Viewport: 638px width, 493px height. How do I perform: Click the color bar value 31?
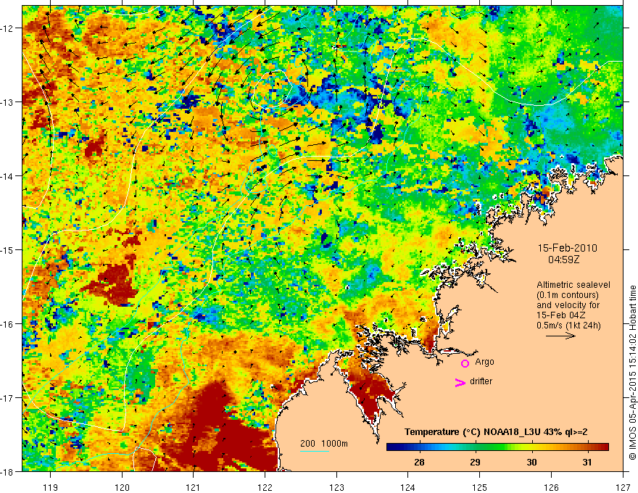(x=587, y=462)
